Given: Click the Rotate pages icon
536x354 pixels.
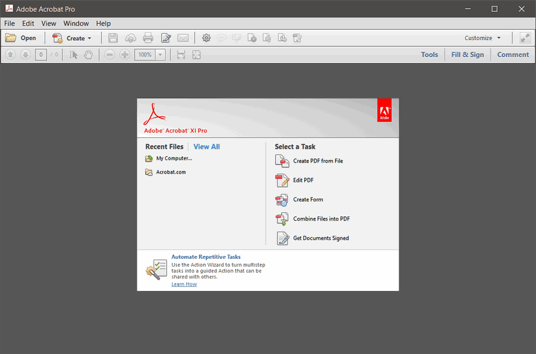Looking at the screenshot, I should click(267, 38).
